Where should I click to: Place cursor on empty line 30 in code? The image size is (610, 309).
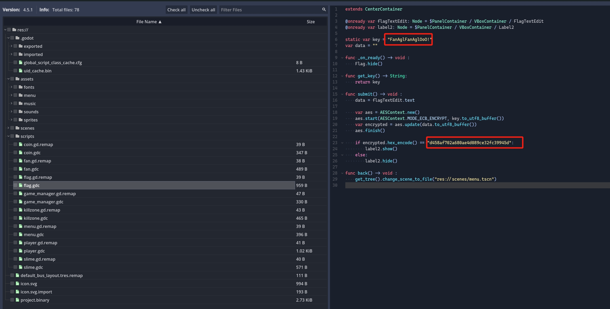477,185
